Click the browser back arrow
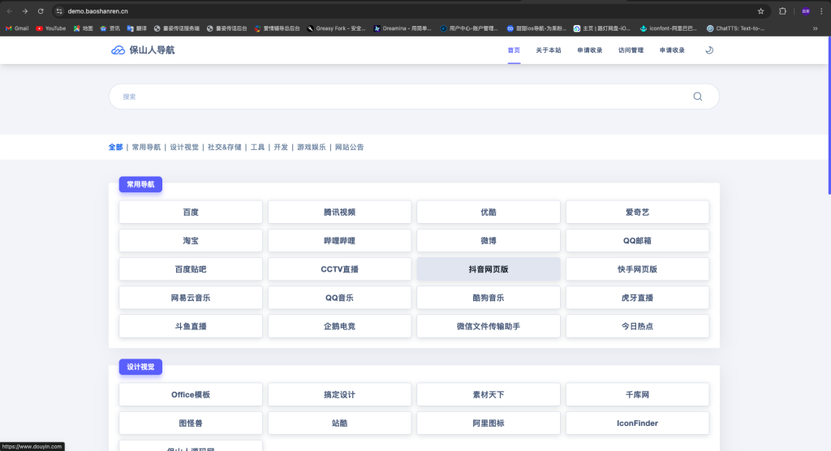Viewport: 831px width, 451px height. coord(10,11)
